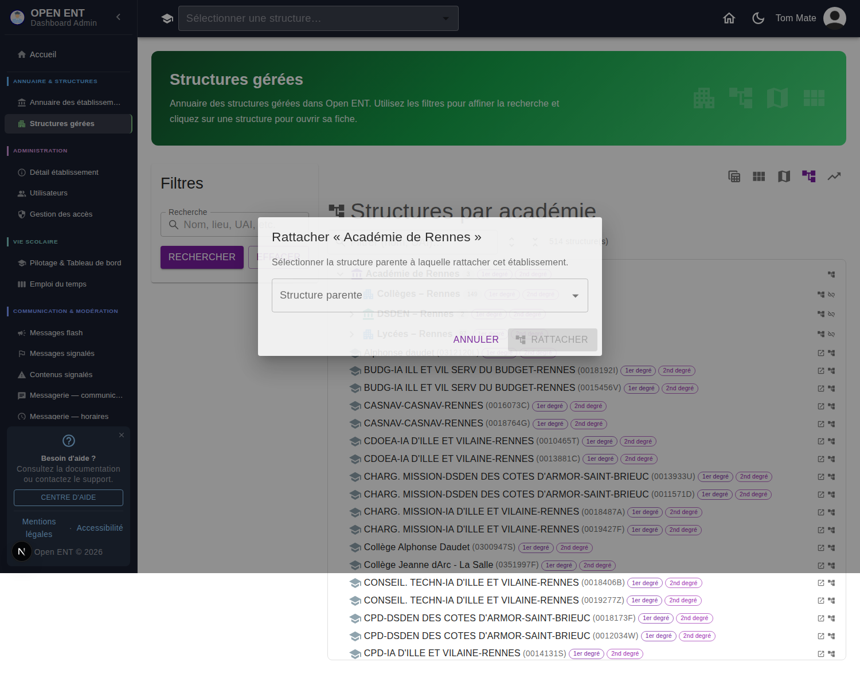This screenshot has height=674, width=860.
Task: Open the Structure parente dropdown
Action: pos(430,296)
